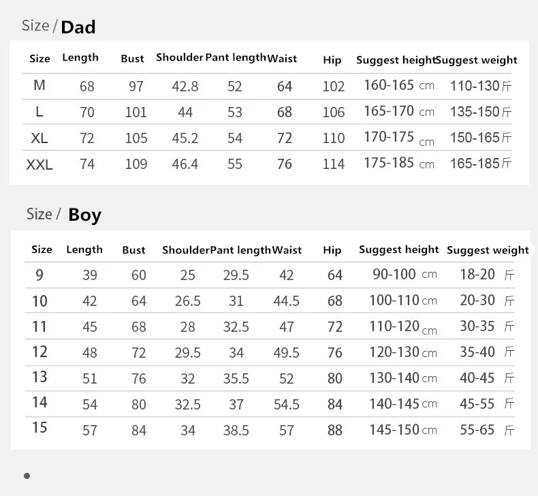Image resolution: width=538 pixels, height=496 pixels.
Task: Click the 46.4 shoulder measurement
Action: 185,164
